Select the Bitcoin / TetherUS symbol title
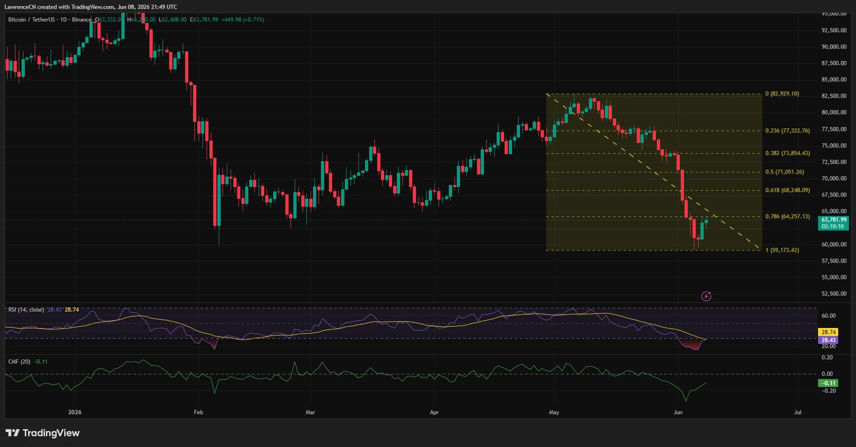Viewport: 856px width, 447px height. (x=31, y=20)
